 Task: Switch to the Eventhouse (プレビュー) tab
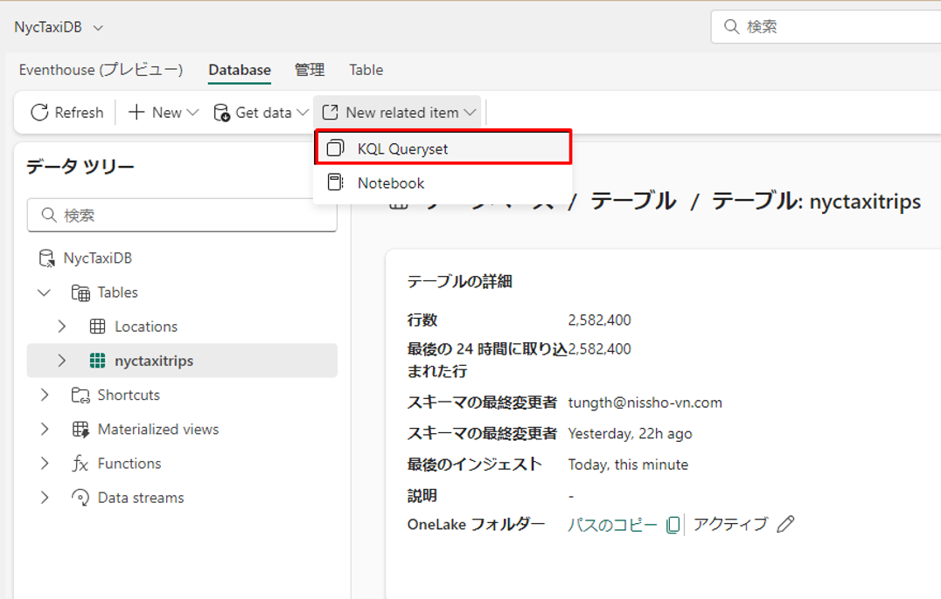tap(101, 70)
